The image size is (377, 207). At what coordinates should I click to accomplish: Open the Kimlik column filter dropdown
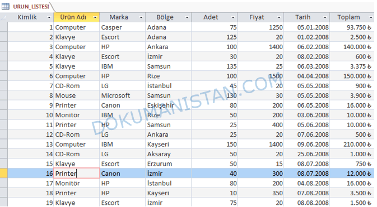point(49,17)
